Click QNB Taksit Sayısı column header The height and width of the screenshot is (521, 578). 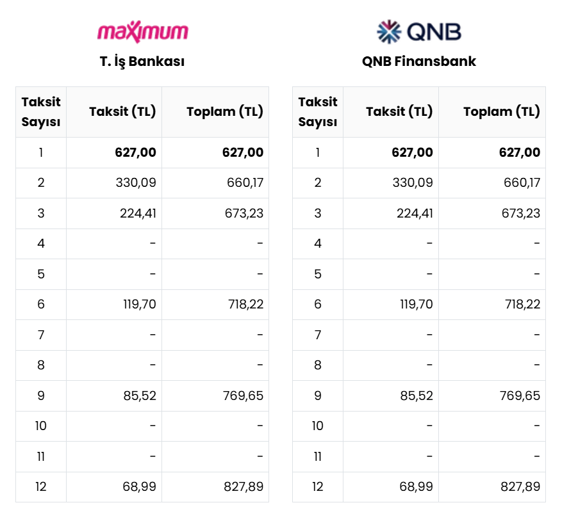point(318,112)
